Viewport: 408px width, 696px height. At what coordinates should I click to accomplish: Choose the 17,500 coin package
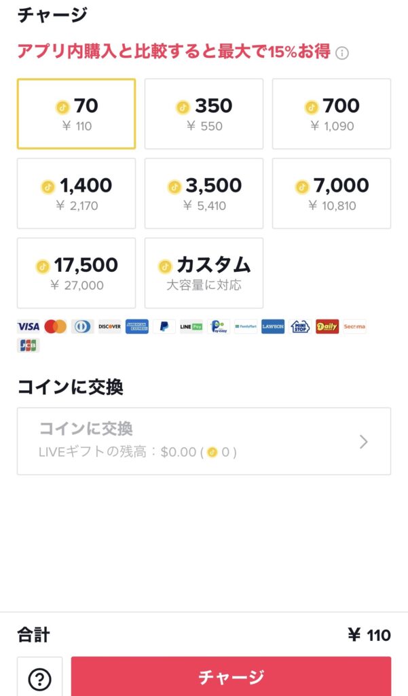(76, 272)
